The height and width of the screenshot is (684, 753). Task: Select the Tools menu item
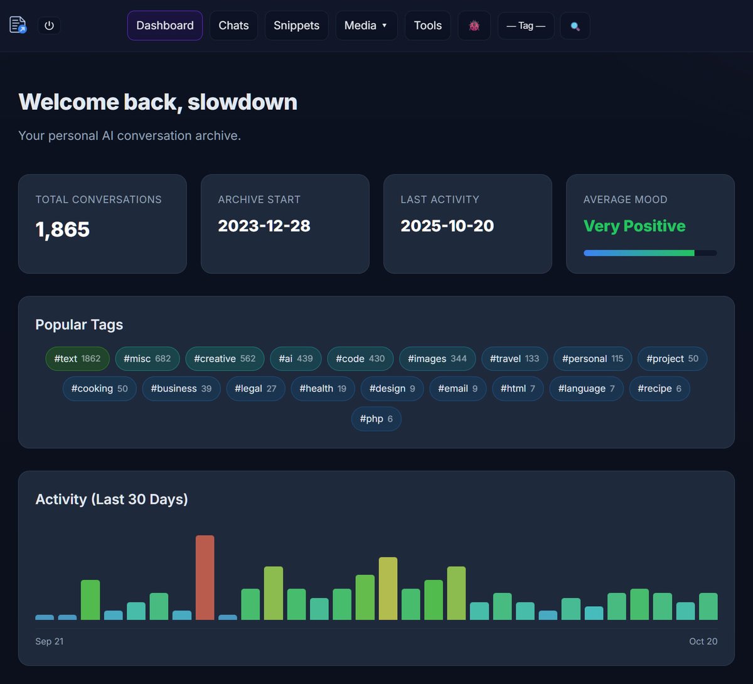(x=427, y=25)
